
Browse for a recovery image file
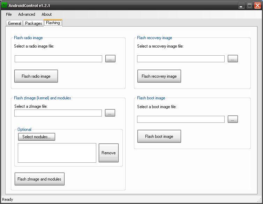(x=233, y=58)
